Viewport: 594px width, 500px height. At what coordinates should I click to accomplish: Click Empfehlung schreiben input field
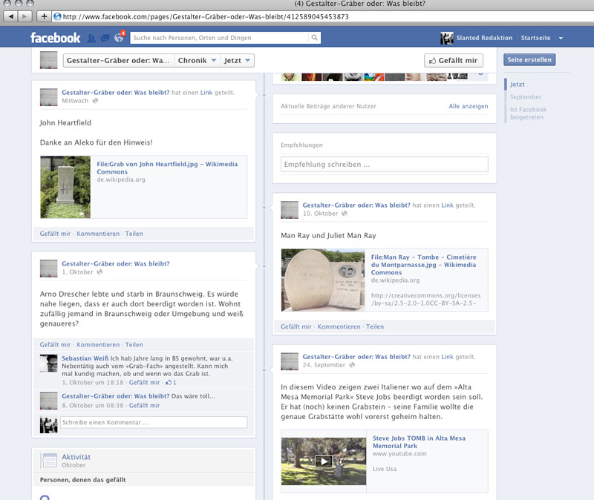pos(384,164)
